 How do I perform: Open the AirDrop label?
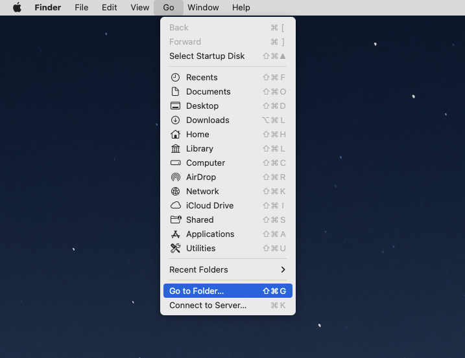pos(201,177)
